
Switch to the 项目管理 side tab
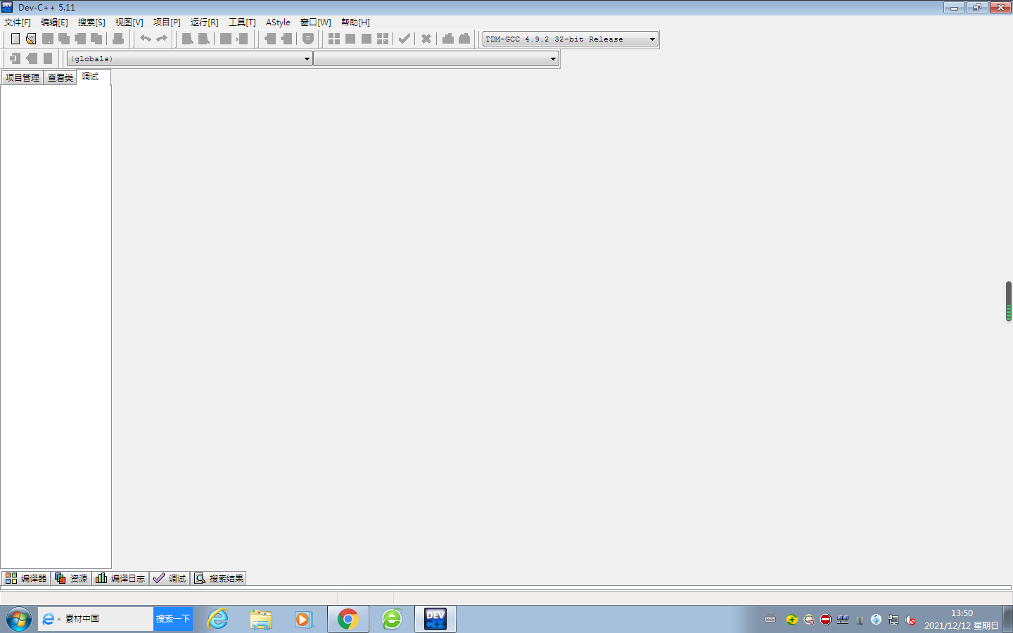tap(23, 77)
